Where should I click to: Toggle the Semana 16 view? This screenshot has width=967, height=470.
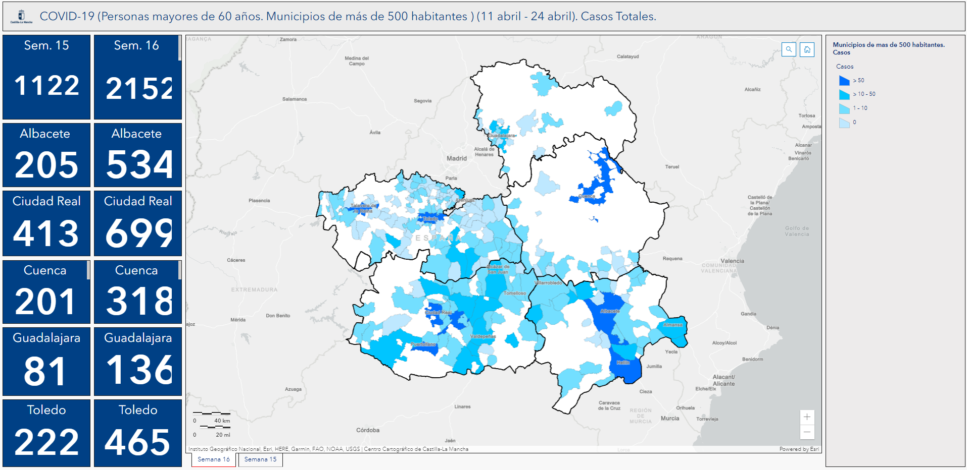pyautogui.click(x=213, y=459)
